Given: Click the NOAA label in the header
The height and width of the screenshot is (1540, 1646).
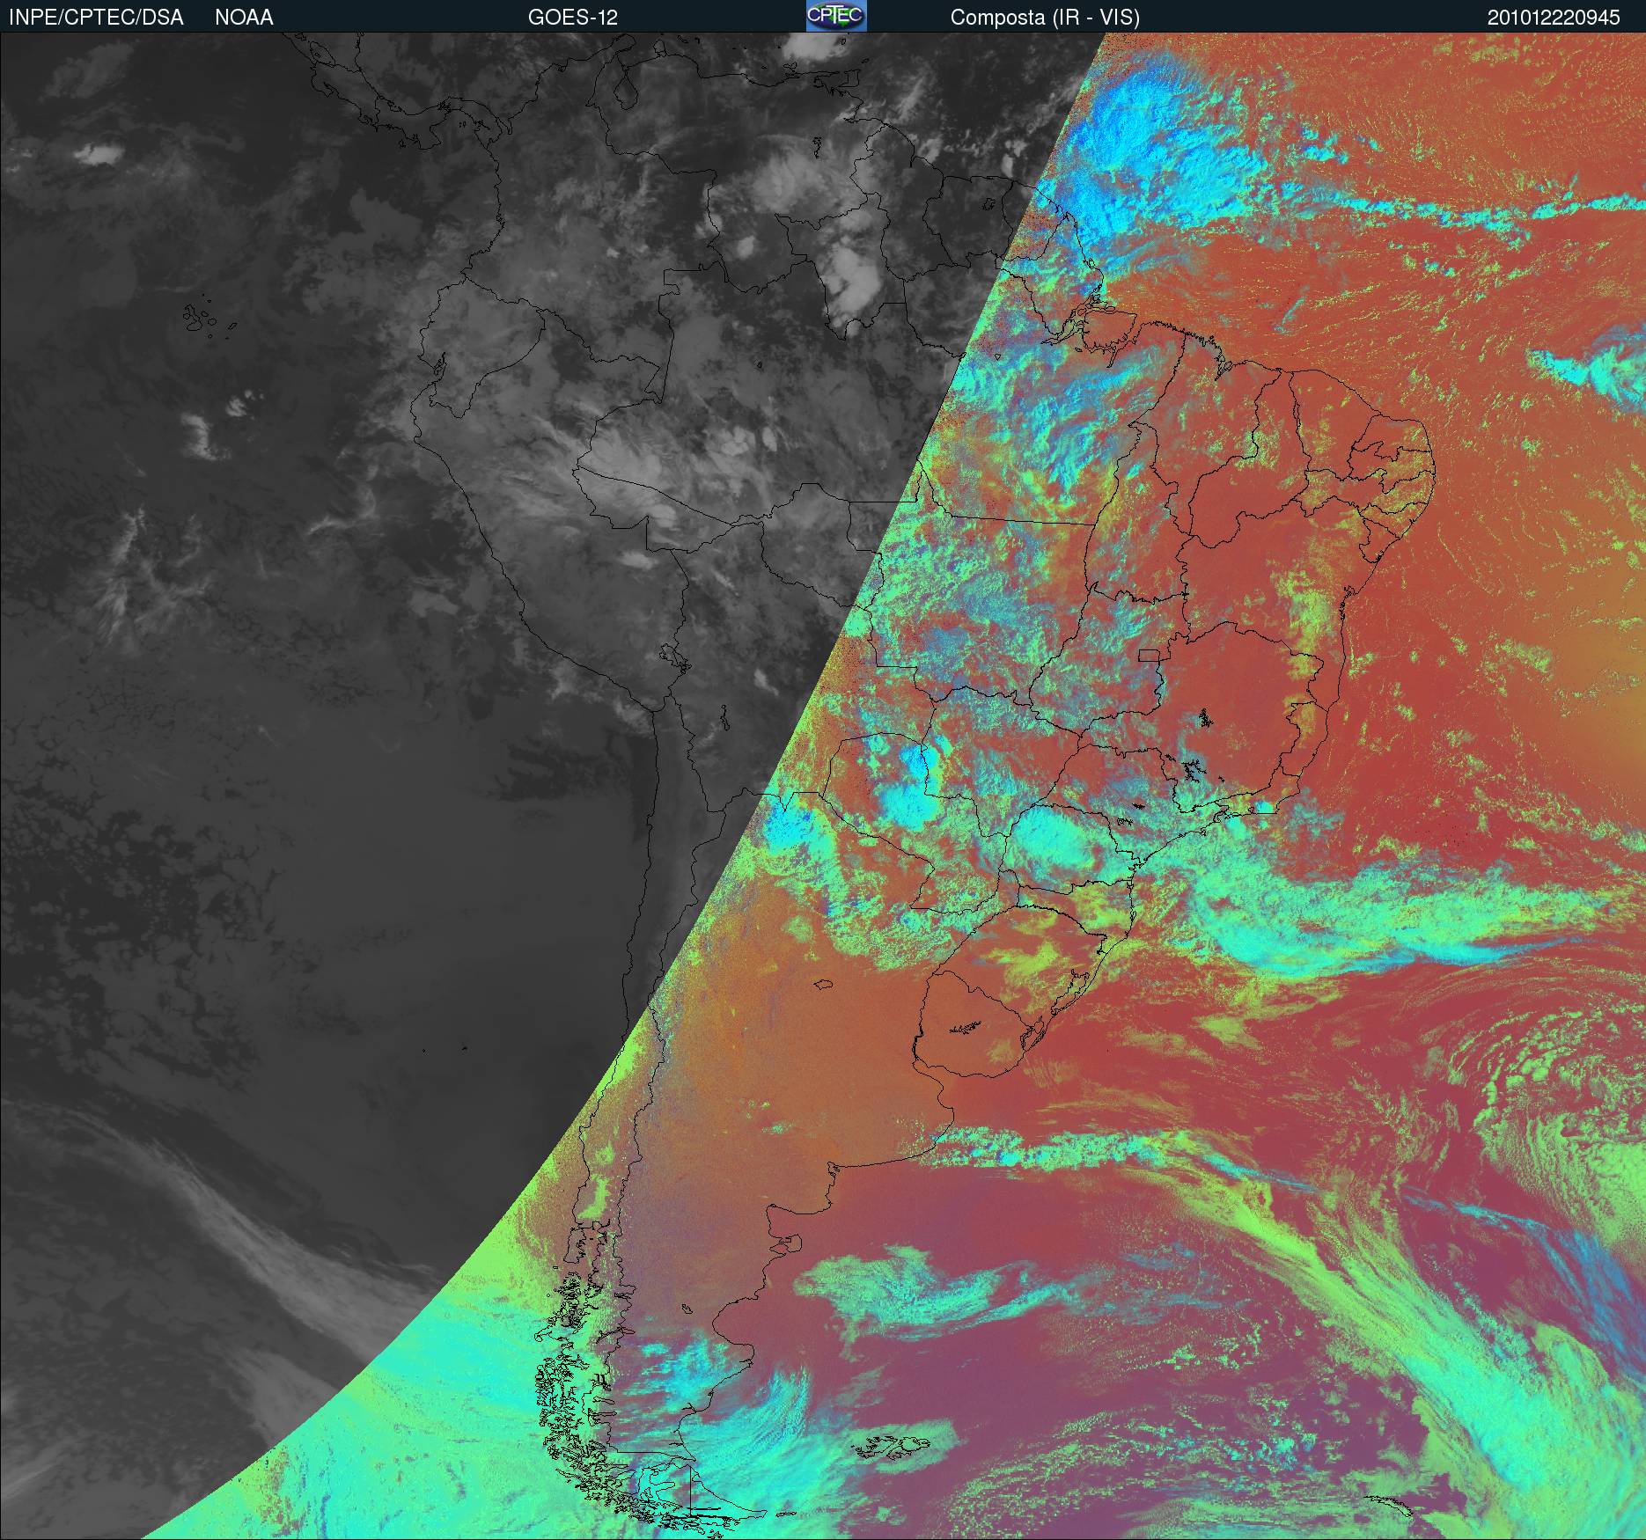Looking at the screenshot, I should pyautogui.click(x=244, y=18).
